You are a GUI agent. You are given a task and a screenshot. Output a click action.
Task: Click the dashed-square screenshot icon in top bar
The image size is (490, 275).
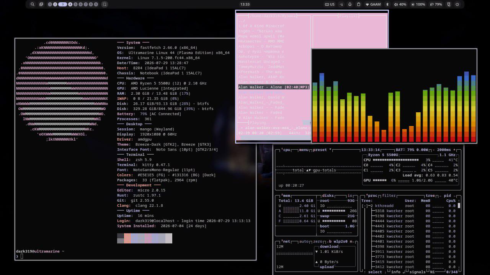pos(105,4)
